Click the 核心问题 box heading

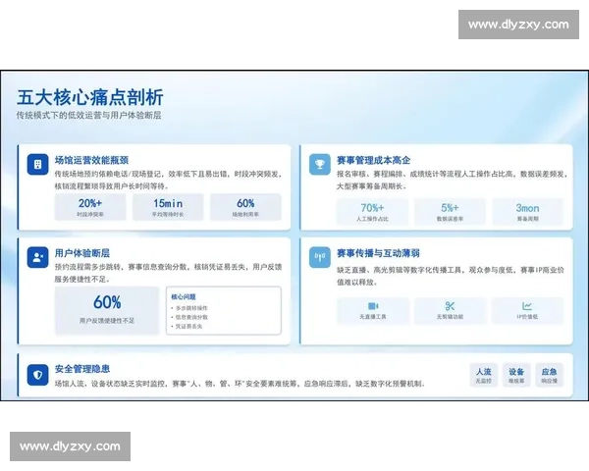tap(184, 296)
